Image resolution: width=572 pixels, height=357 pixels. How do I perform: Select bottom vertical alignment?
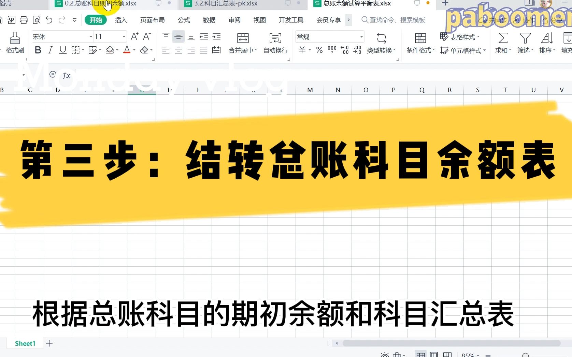191,36
